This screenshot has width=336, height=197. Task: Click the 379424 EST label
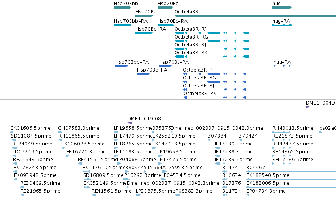248,136
